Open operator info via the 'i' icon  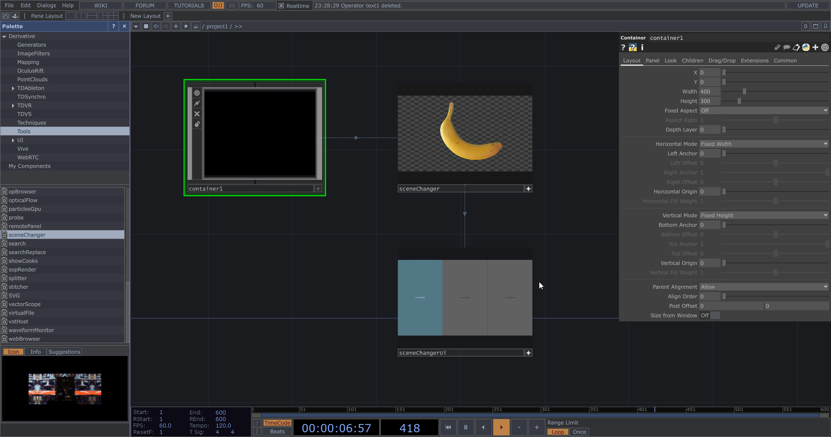(642, 48)
